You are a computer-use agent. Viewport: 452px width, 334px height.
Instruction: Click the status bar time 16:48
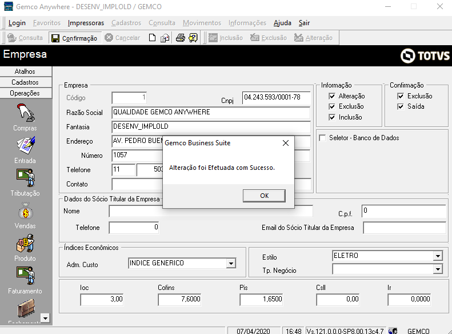[x=294, y=331]
